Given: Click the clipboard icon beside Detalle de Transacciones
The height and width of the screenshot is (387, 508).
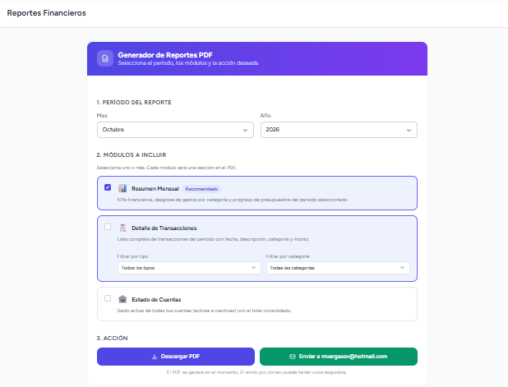Looking at the screenshot, I should [x=122, y=228].
